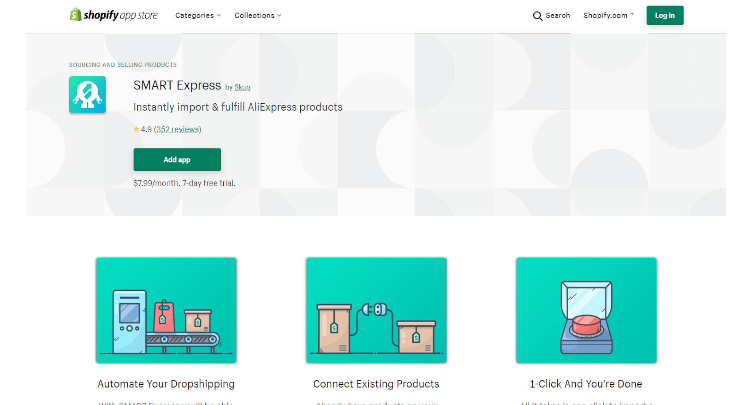Click the yellow star rating icon

tap(137, 129)
